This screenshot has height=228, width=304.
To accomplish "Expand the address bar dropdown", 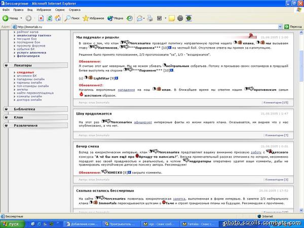I will (x=280, y=27).
